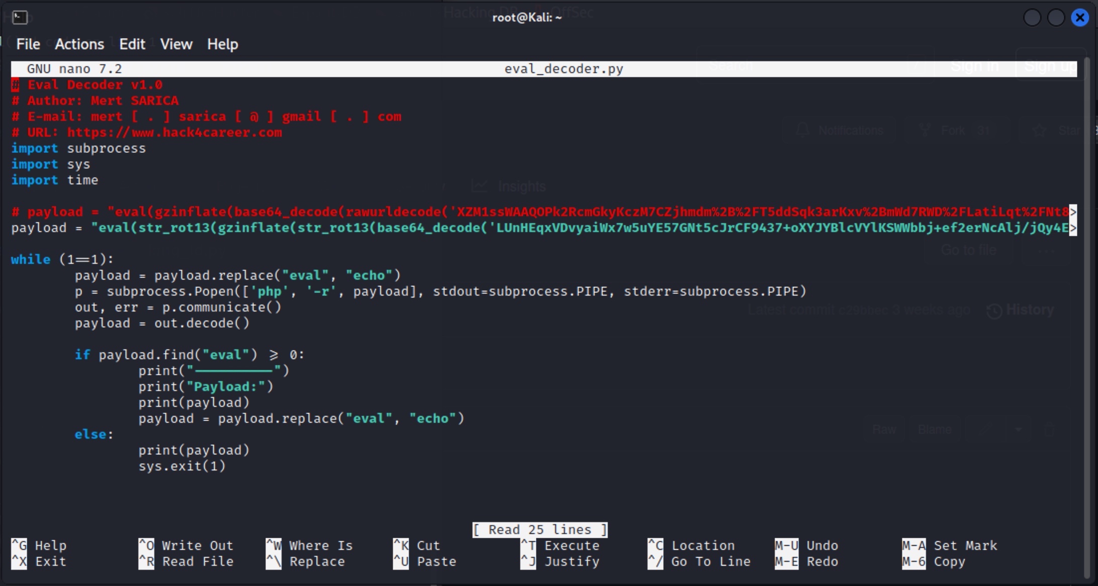Viewport: 1098px width, 586px height.
Task: Click the 'if payload.find("eval")' line
Action: point(190,355)
